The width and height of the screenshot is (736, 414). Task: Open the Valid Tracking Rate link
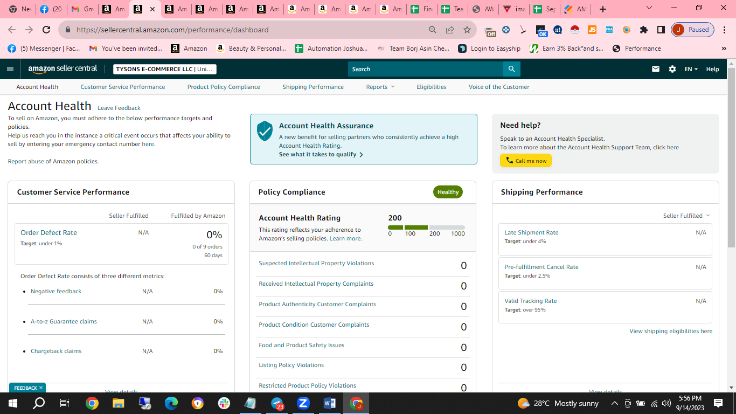(x=531, y=301)
